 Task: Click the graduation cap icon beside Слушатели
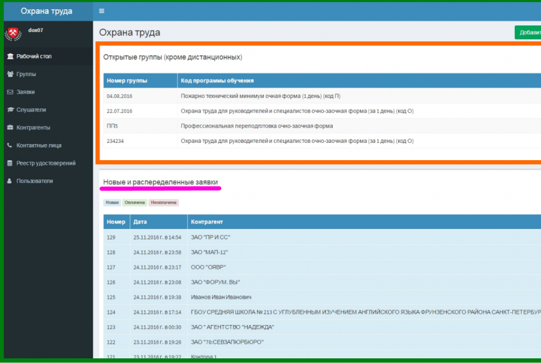pyautogui.click(x=10, y=109)
